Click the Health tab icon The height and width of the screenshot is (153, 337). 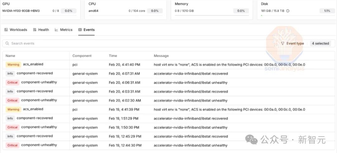pyautogui.click(x=35, y=30)
